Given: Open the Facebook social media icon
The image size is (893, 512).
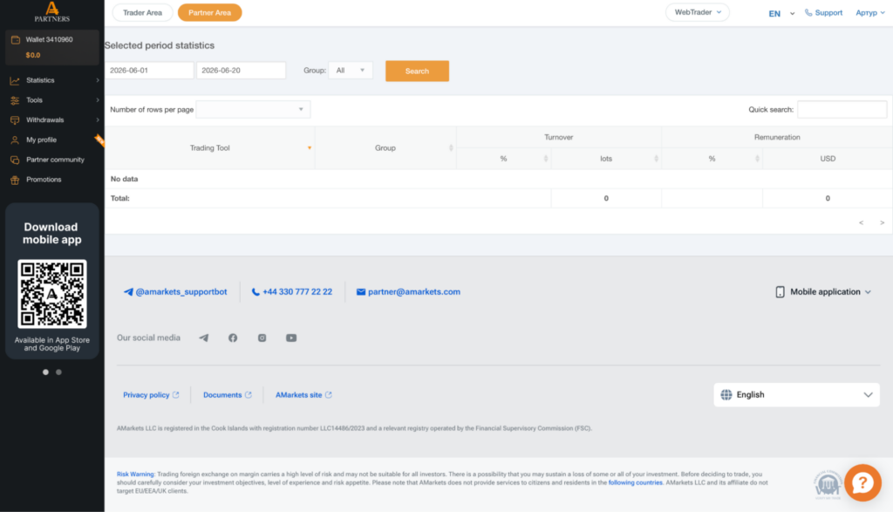Looking at the screenshot, I should click(233, 338).
